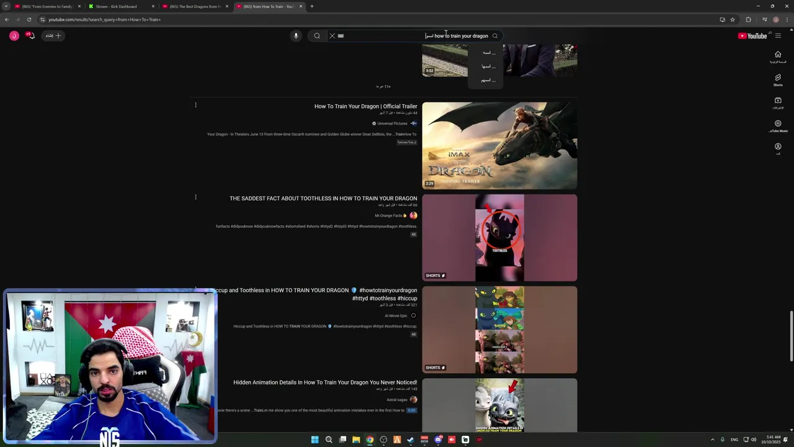This screenshot has width=794, height=447.
Task: Visit the Universal Pictures channel
Action: point(392,124)
